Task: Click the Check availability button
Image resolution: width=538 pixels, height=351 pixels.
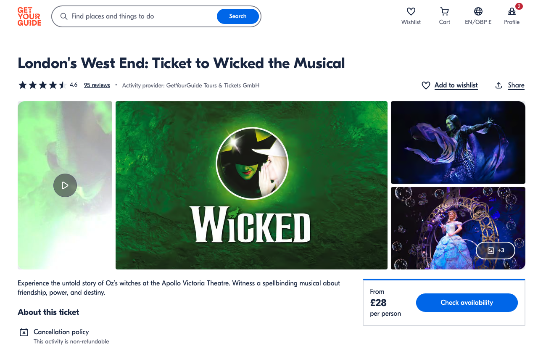Action: pyautogui.click(x=467, y=302)
